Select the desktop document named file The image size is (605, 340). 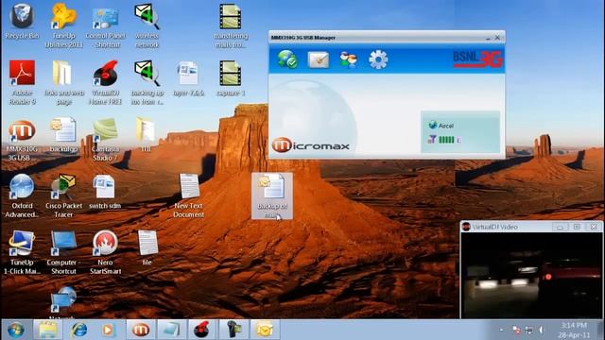click(x=147, y=247)
